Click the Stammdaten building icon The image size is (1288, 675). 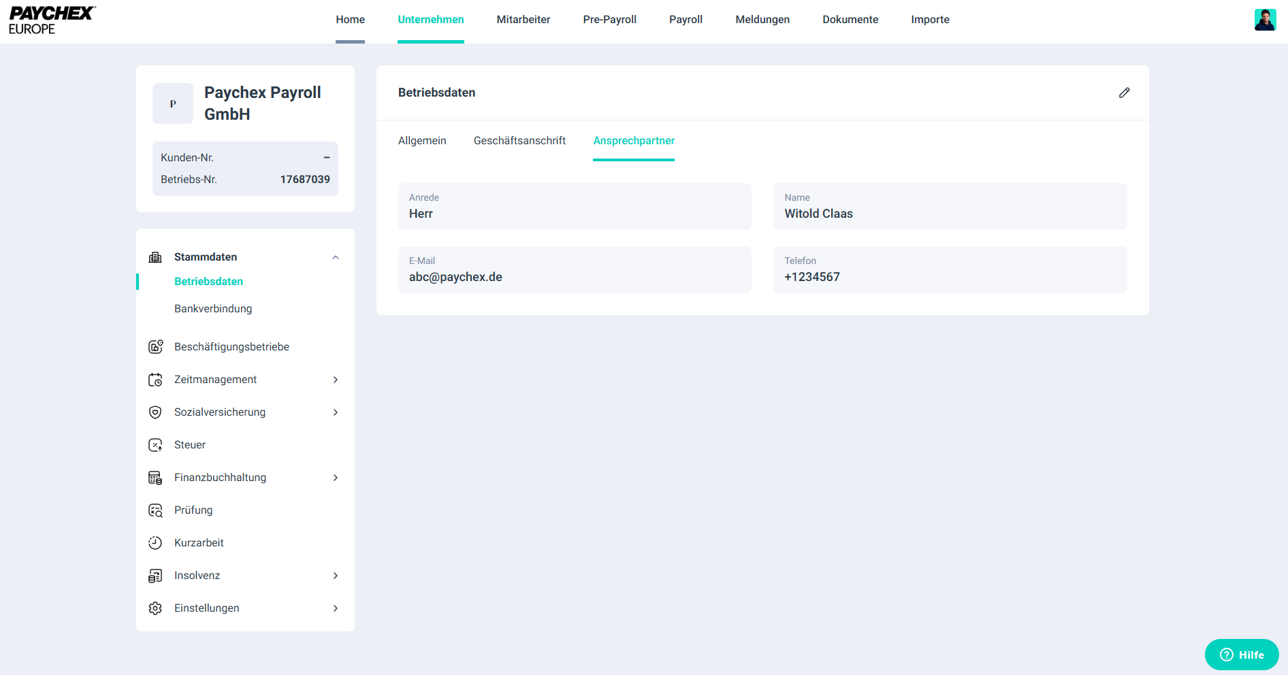pyautogui.click(x=155, y=257)
